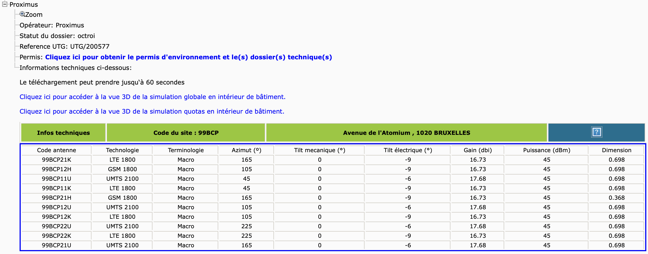Click Azimut 45 in the 99BCP11K row

(246, 188)
